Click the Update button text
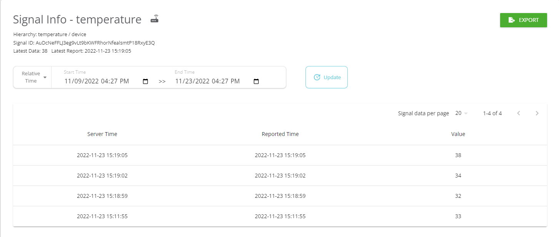The image size is (559, 237). tap(332, 77)
